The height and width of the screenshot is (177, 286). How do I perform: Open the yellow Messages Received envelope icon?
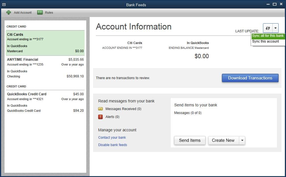(100, 109)
